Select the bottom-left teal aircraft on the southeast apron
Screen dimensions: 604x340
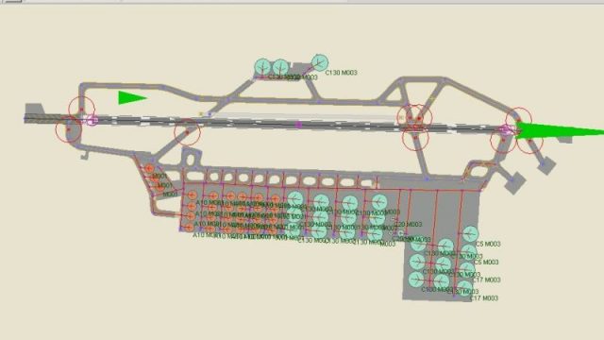416,280
